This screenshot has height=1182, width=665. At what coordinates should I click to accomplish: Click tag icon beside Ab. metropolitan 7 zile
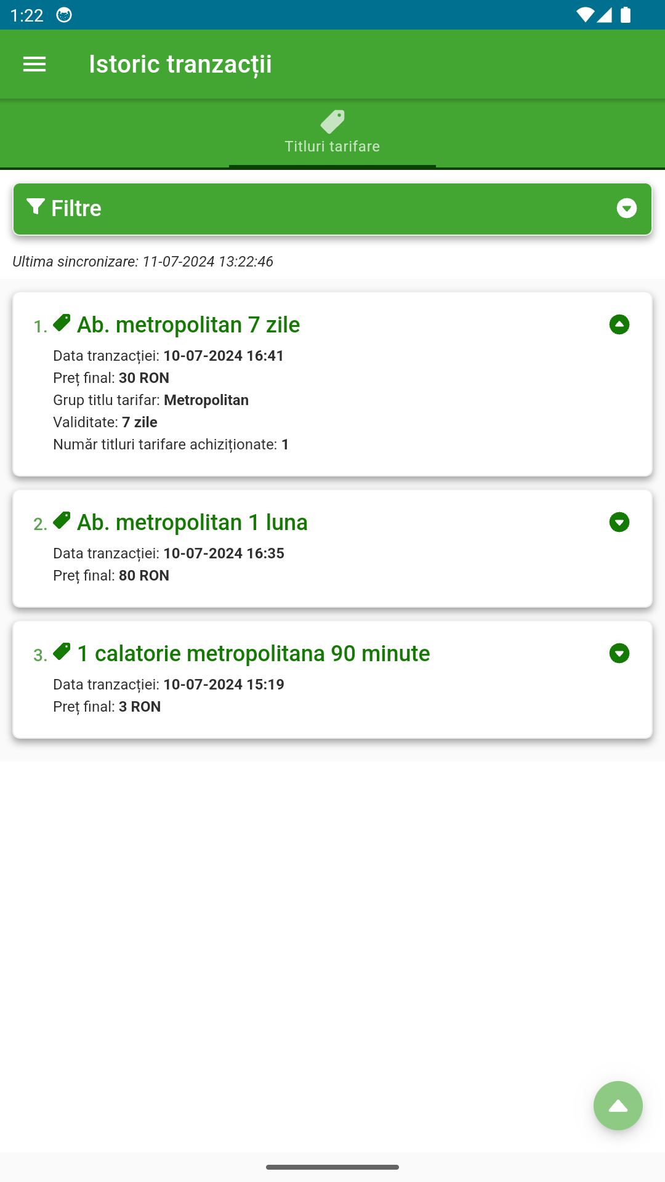[62, 323]
